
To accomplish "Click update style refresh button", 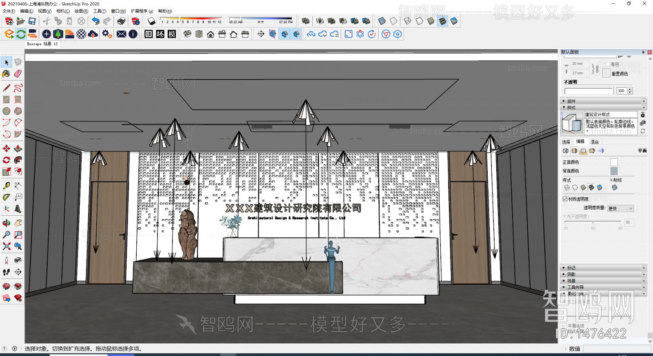I will (x=643, y=131).
